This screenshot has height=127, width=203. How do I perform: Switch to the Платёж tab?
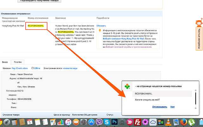(x=18, y=62)
